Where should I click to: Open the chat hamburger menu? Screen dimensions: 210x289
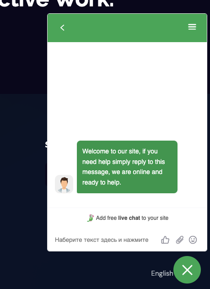pyautogui.click(x=192, y=27)
